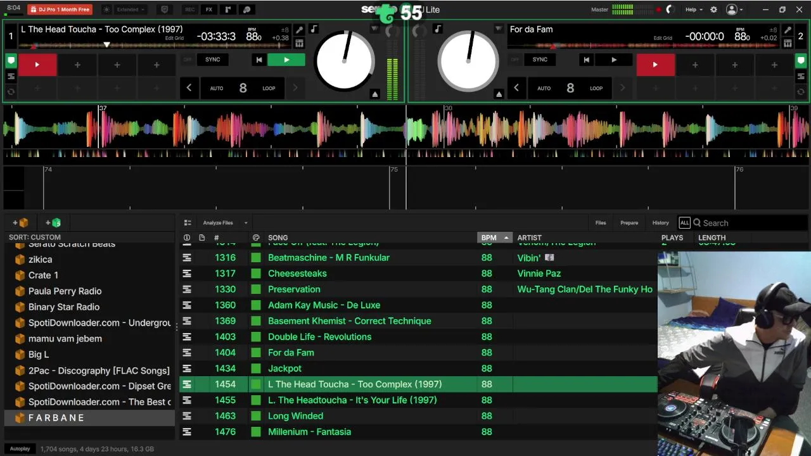Select the Paula Perry Radio crate
Screen dimensions: 811x456
65,291
